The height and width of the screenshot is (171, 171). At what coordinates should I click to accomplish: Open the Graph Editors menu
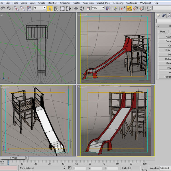tap(103, 3)
